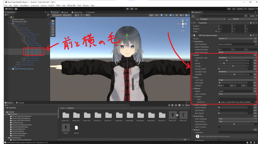Open the Version 1.1 dropdown
This screenshot has width=258, height=144.
coord(235,38)
